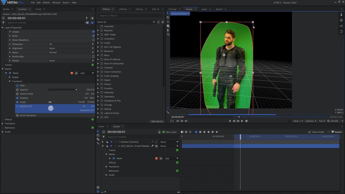Set the Out point in the viewer
The image size is (345, 194).
(186, 121)
